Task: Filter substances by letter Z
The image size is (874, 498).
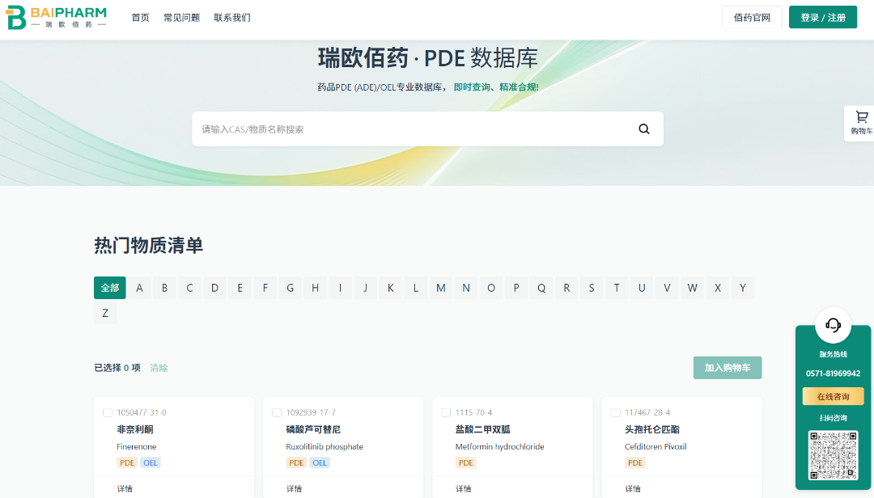Action: (105, 313)
